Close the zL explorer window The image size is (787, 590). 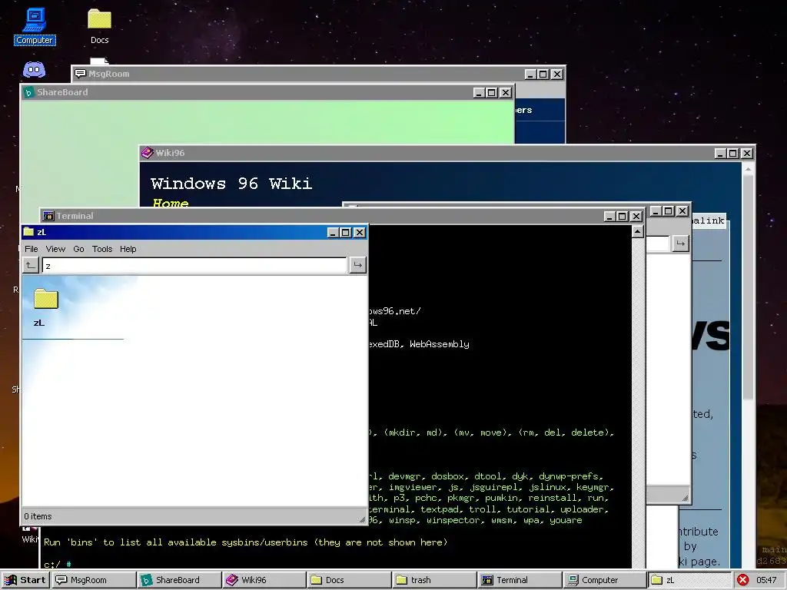(360, 232)
